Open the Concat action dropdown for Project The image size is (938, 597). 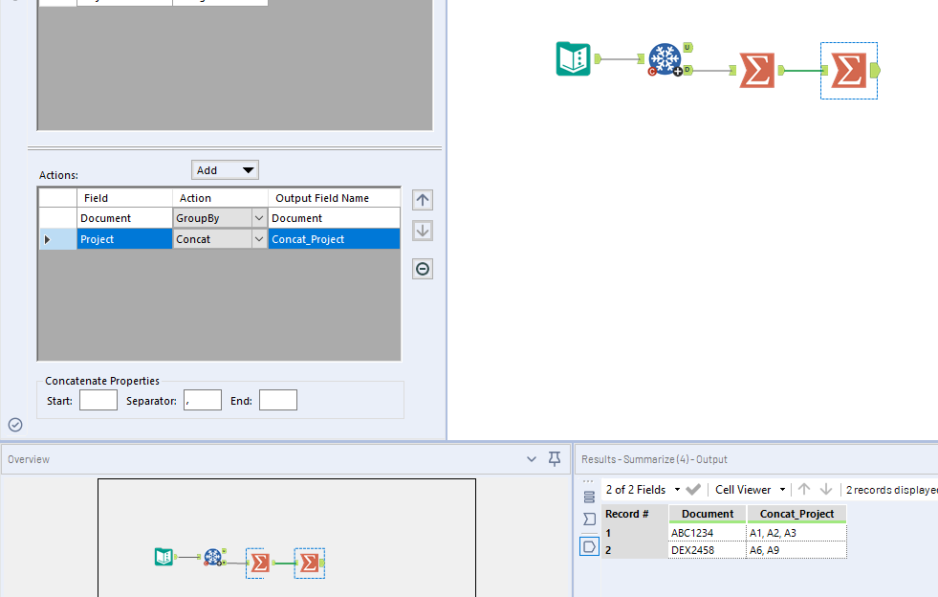pos(260,238)
